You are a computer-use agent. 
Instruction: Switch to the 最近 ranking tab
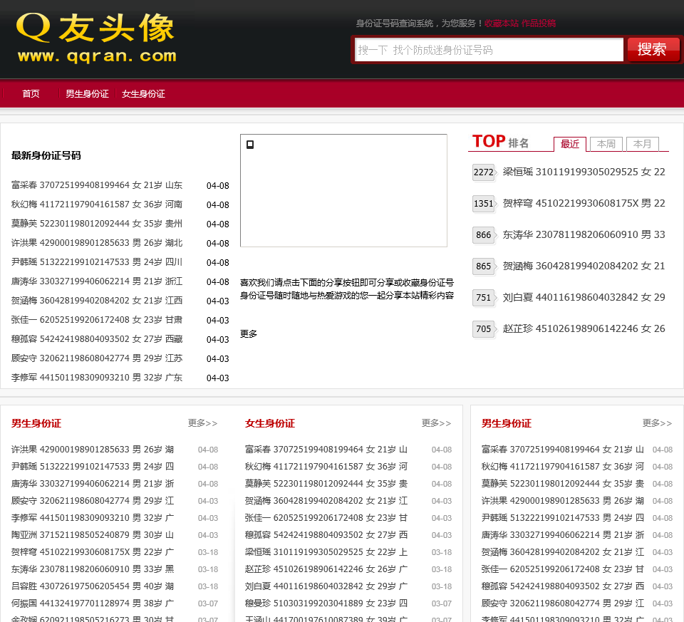click(570, 144)
